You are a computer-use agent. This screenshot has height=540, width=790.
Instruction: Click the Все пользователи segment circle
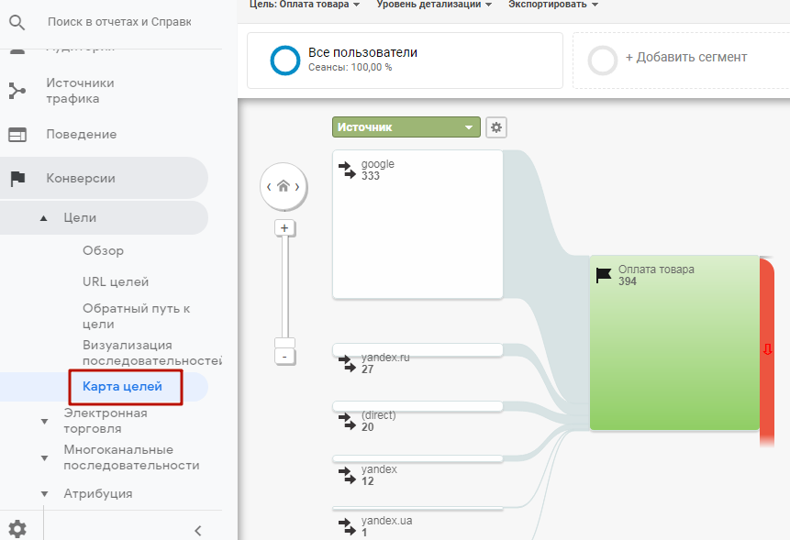[285, 61]
